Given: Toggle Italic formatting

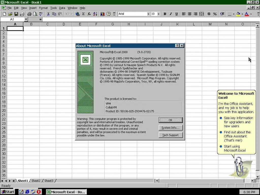Looking at the screenshot, I should click(x=171, y=14).
